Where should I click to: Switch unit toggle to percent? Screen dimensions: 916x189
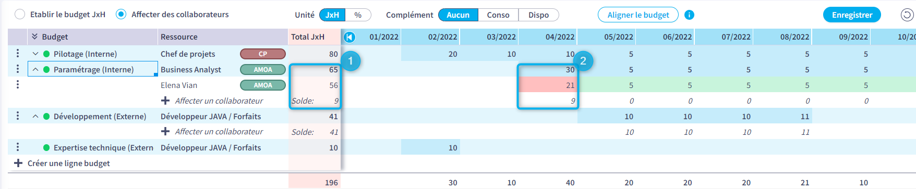pos(358,15)
